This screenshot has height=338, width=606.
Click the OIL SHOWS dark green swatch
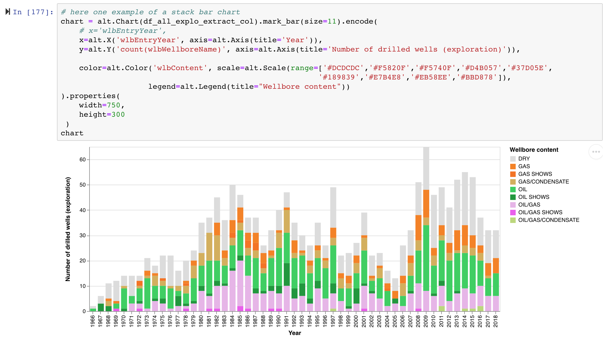tap(513, 197)
